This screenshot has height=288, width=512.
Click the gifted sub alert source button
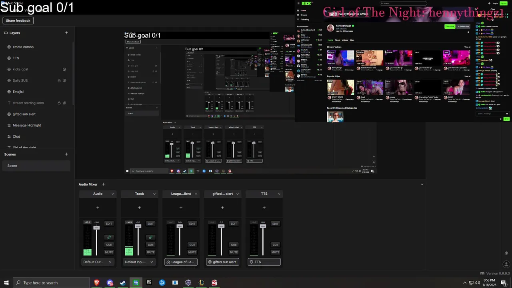(x=222, y=262)
